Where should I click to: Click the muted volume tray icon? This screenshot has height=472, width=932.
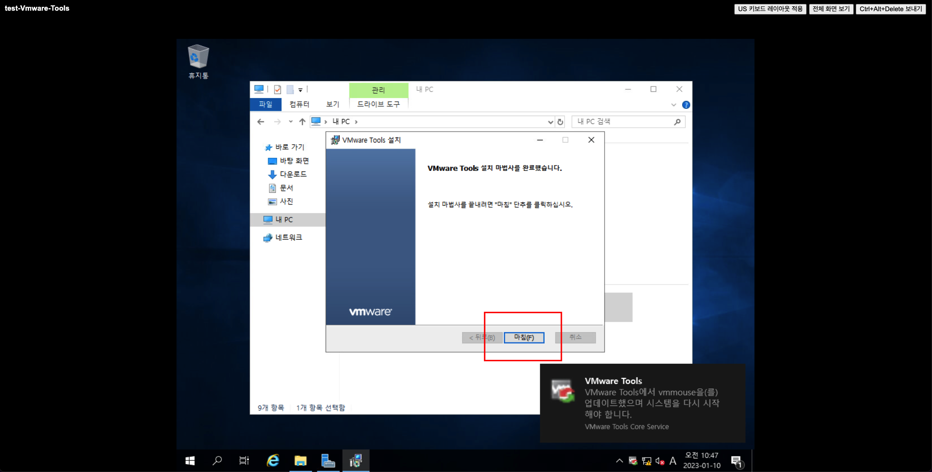pyautogui.click(x=660, y=461)
